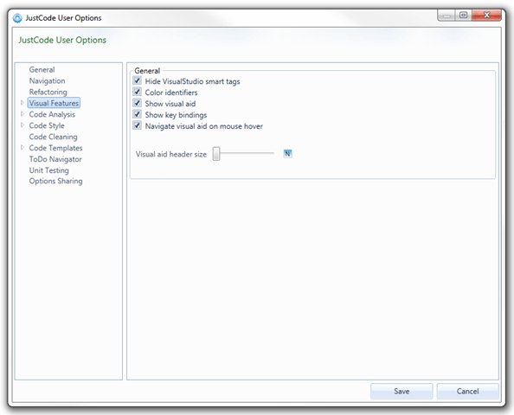
Task: Select Navigation in the options tree
Action: coord(47,81)
